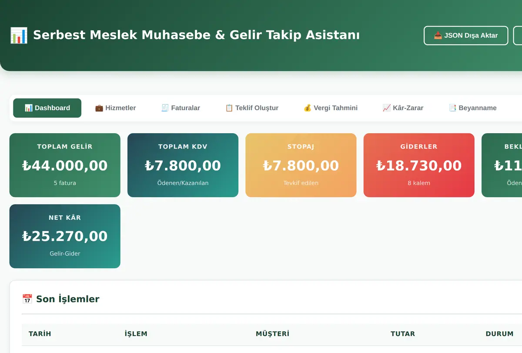Open the Faturalar tab
Viewport: 522px width, 353px height.
tap(181, 108)
